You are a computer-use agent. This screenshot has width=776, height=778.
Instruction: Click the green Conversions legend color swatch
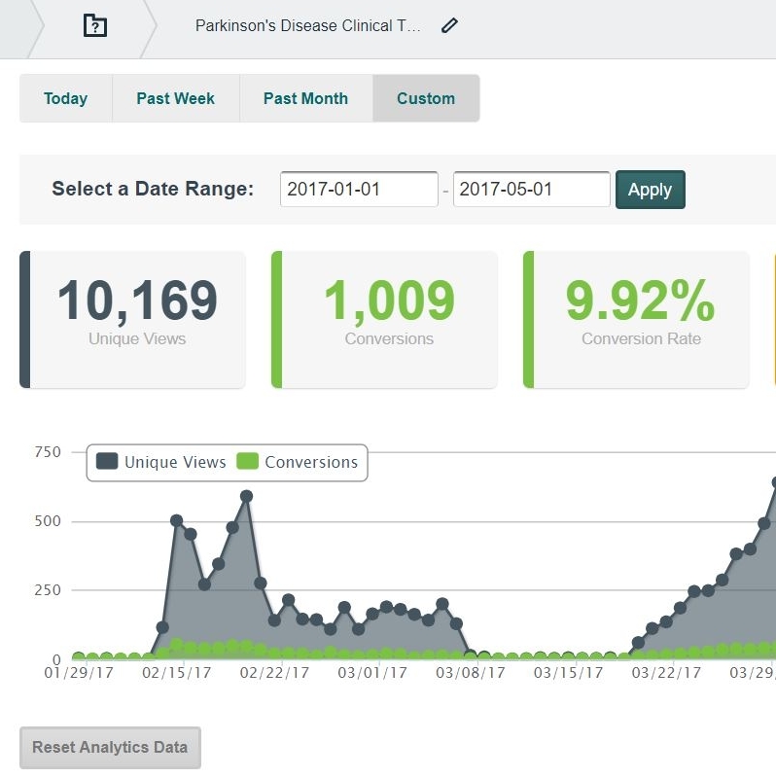(248, 462)
